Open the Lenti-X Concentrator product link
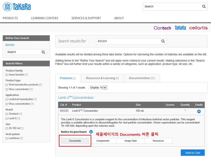This screenshot has width=211, height=157. (76, 98)
